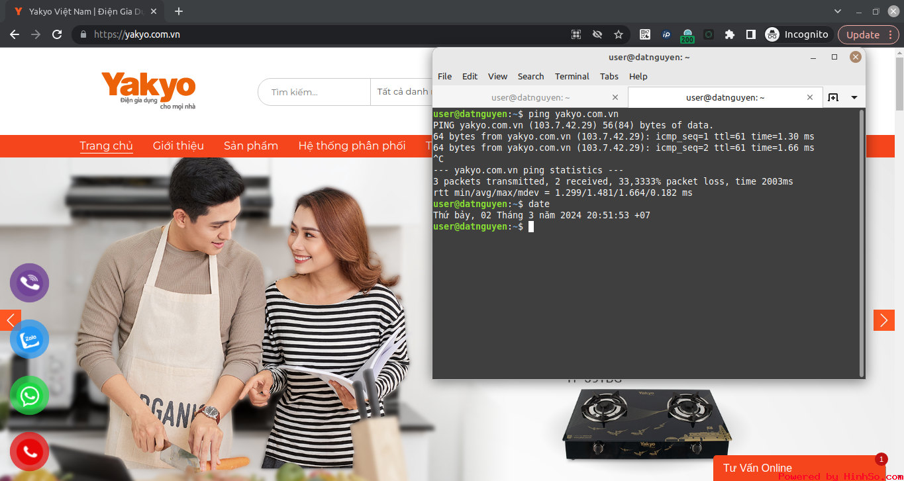The width and height of the screenshot is (904, 481).
Task: Open a new browser tab with plus
Action: pyautogui.click(x=178, y=11)
